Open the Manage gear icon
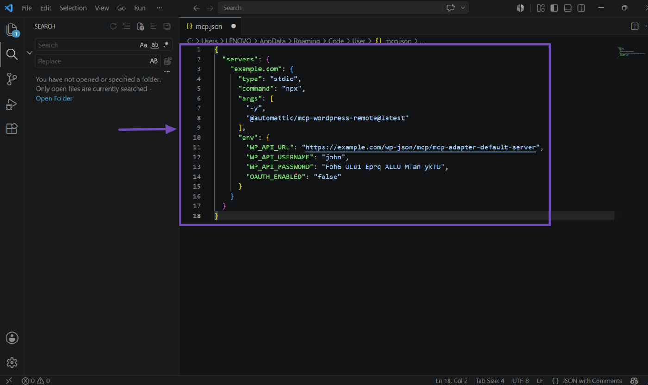Image resolution: width=648 pixels, height=385 pixels. point(12,363)
